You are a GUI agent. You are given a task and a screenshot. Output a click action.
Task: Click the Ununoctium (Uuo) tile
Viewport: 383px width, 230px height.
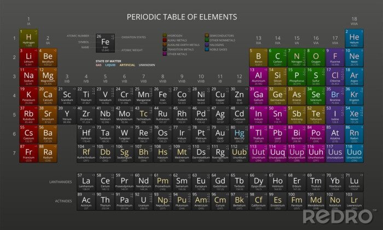coord(354,153)
